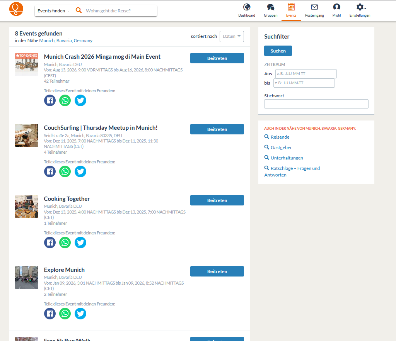The height and width of the screenshot is (341, 396).
Task: Click the Couchsurfing logo icon
Action: [x=16, y=9]
